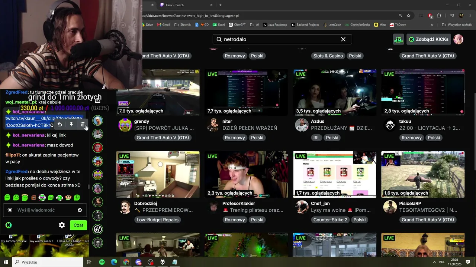
Task: Open the GD bookmark
Action: [202, 25]
